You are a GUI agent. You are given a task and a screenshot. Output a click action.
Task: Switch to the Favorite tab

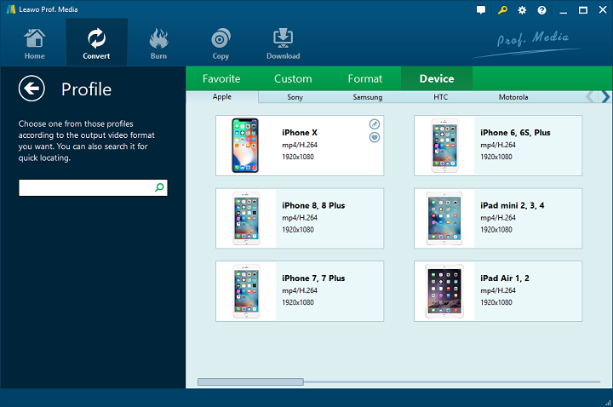click(221, 78)
